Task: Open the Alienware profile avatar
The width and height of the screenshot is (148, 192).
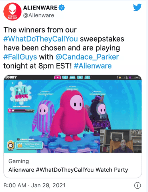Action: click(x=12, y=11)
